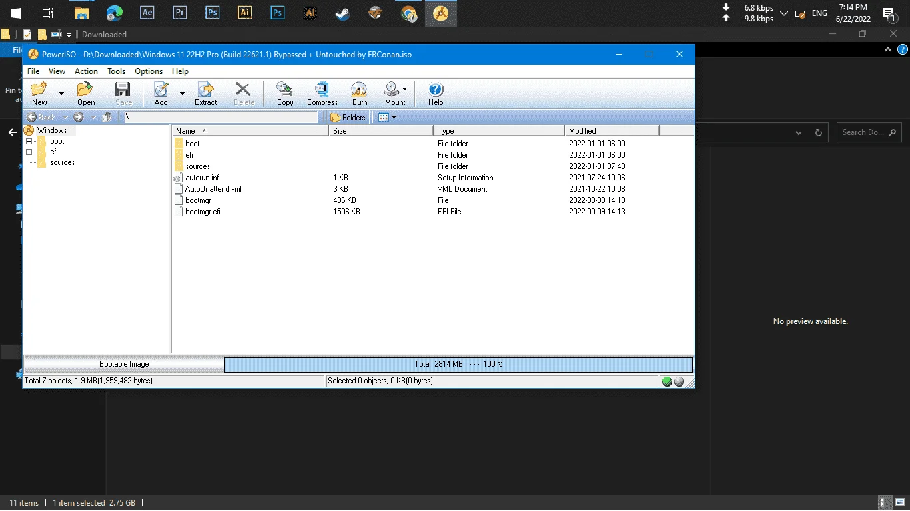Select AutoUnattend.xml in the file list
This screenshot has height=511, width=910.
[x=213, y=189]
